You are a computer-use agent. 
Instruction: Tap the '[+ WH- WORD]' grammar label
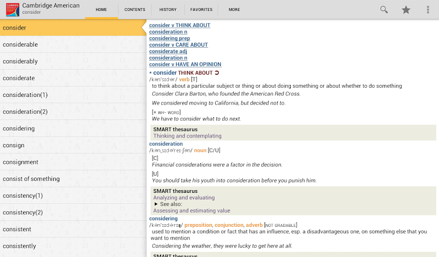tap(166, 112)
